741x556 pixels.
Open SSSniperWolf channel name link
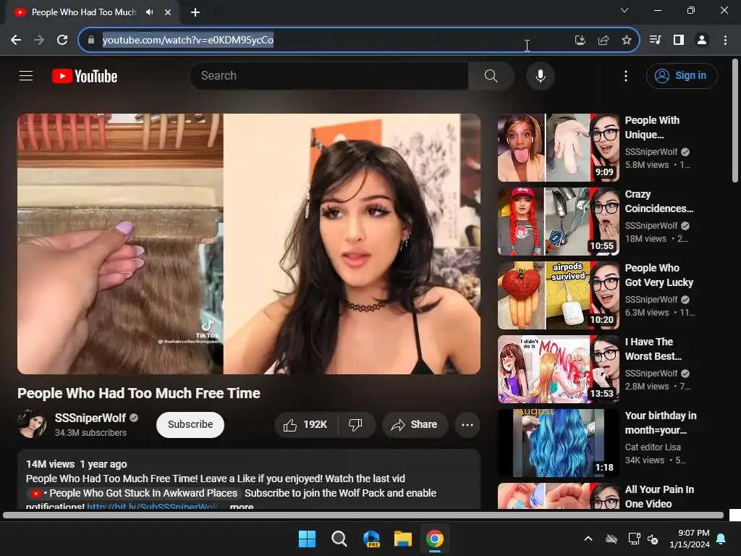[90, 418]
